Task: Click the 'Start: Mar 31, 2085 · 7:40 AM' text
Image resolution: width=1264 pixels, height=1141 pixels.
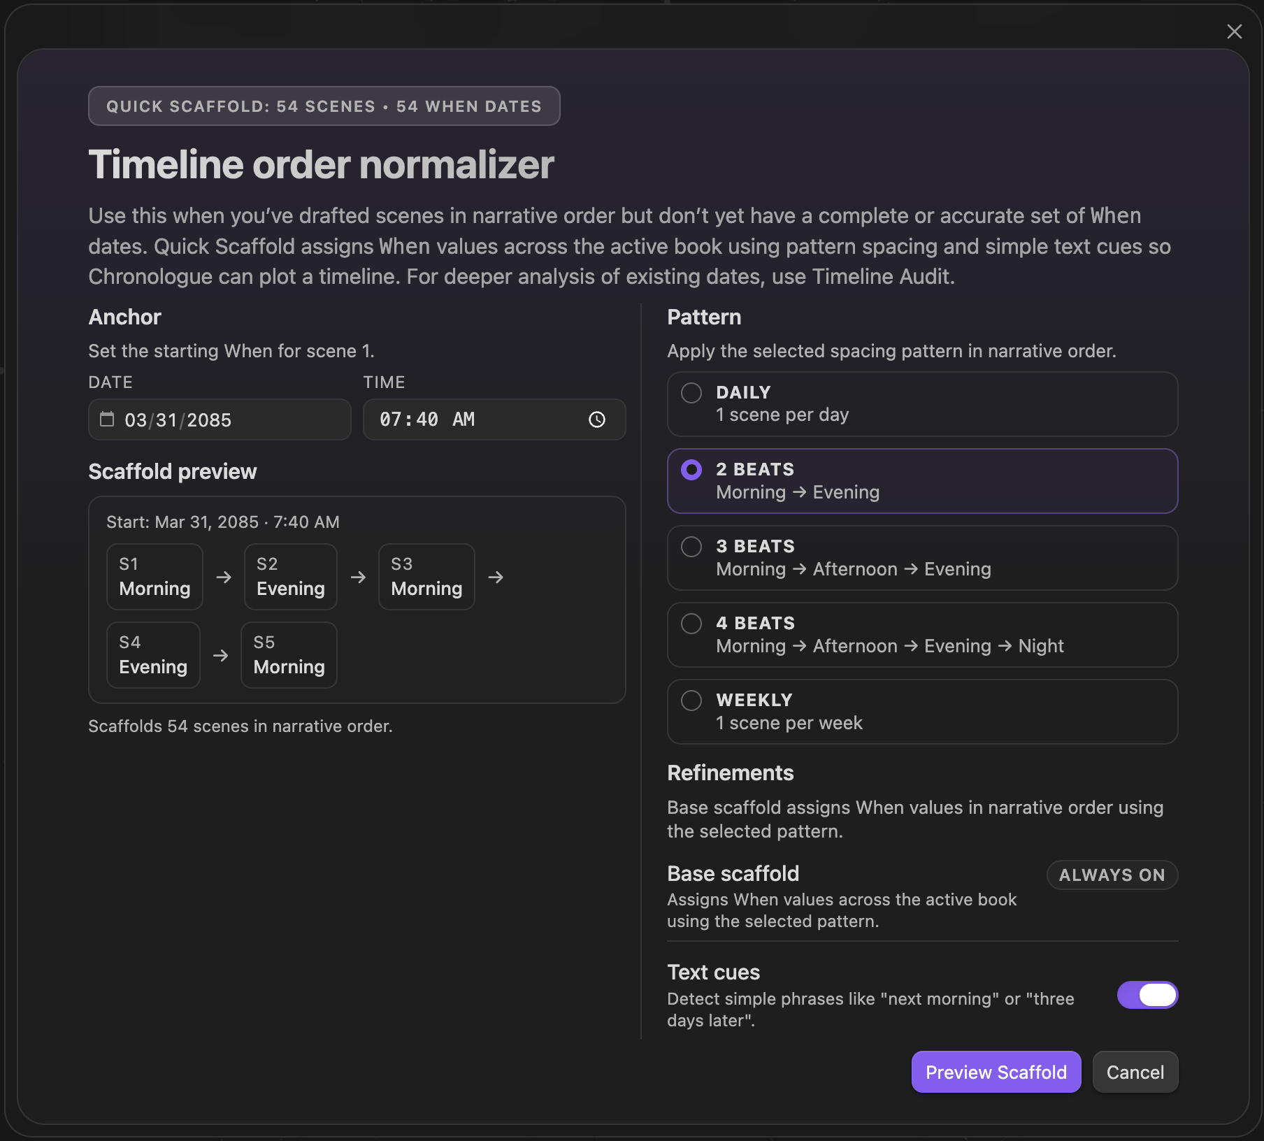Action: click(x=223, y=522)
